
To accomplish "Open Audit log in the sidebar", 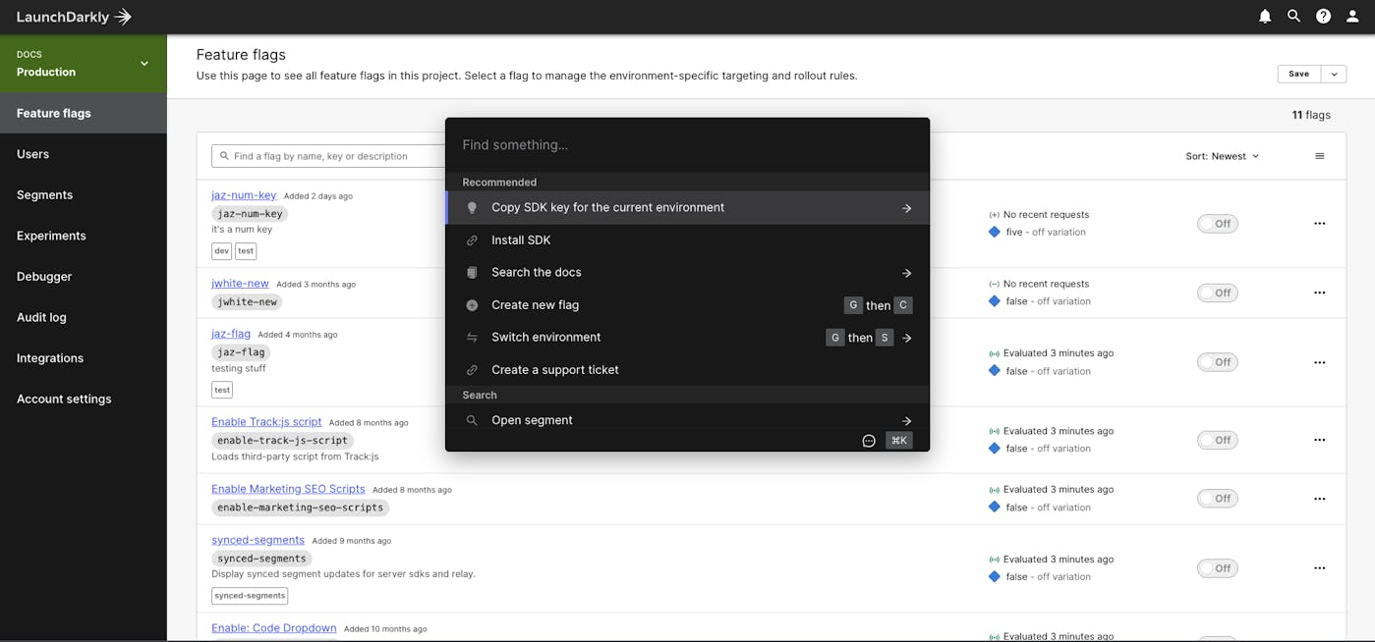I will tap(84, 318).
